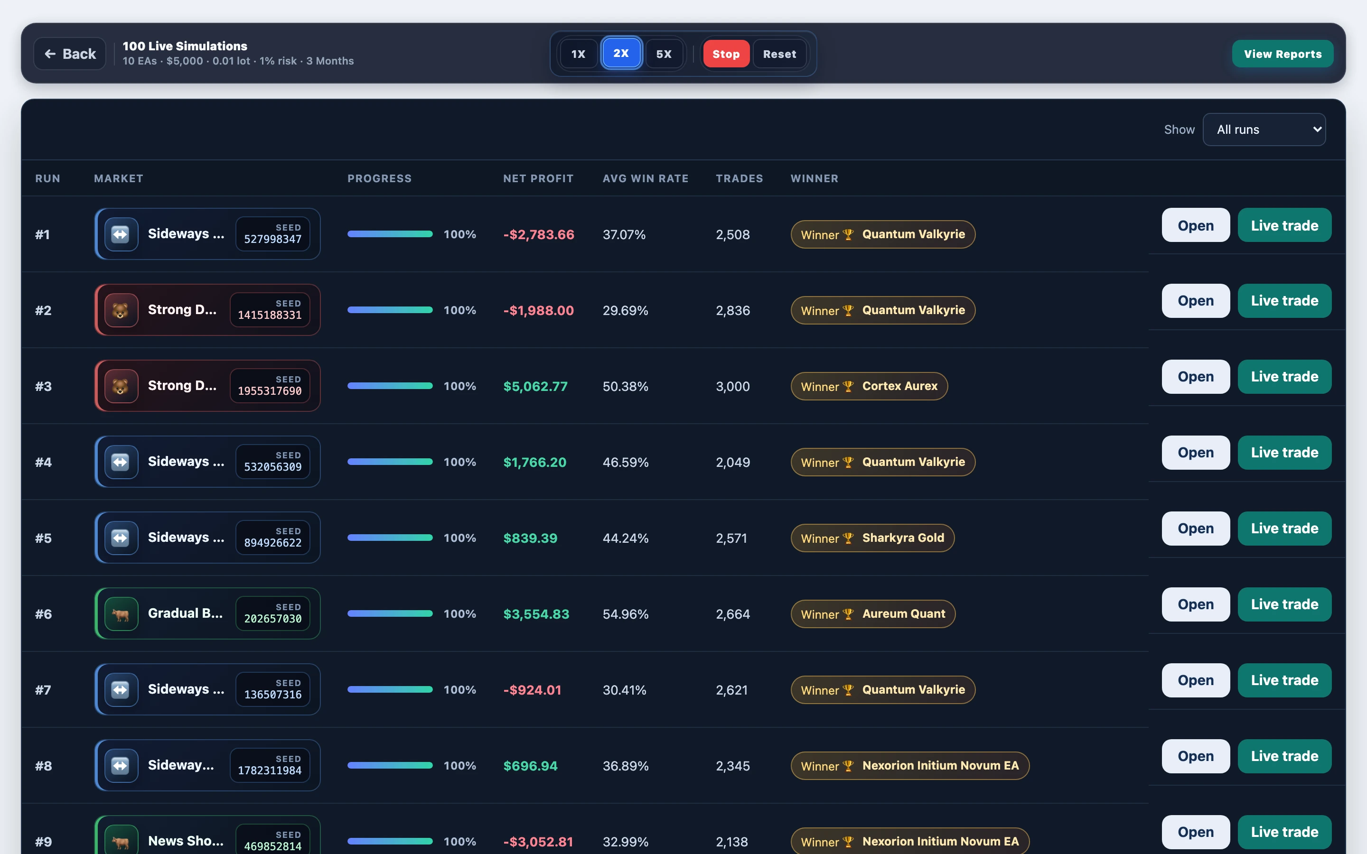Image resolution: width=1367 pixels, height=854 pixels.
Task: Click the Cortex Aurex winner badge
Action: click(x=869, y=386)
